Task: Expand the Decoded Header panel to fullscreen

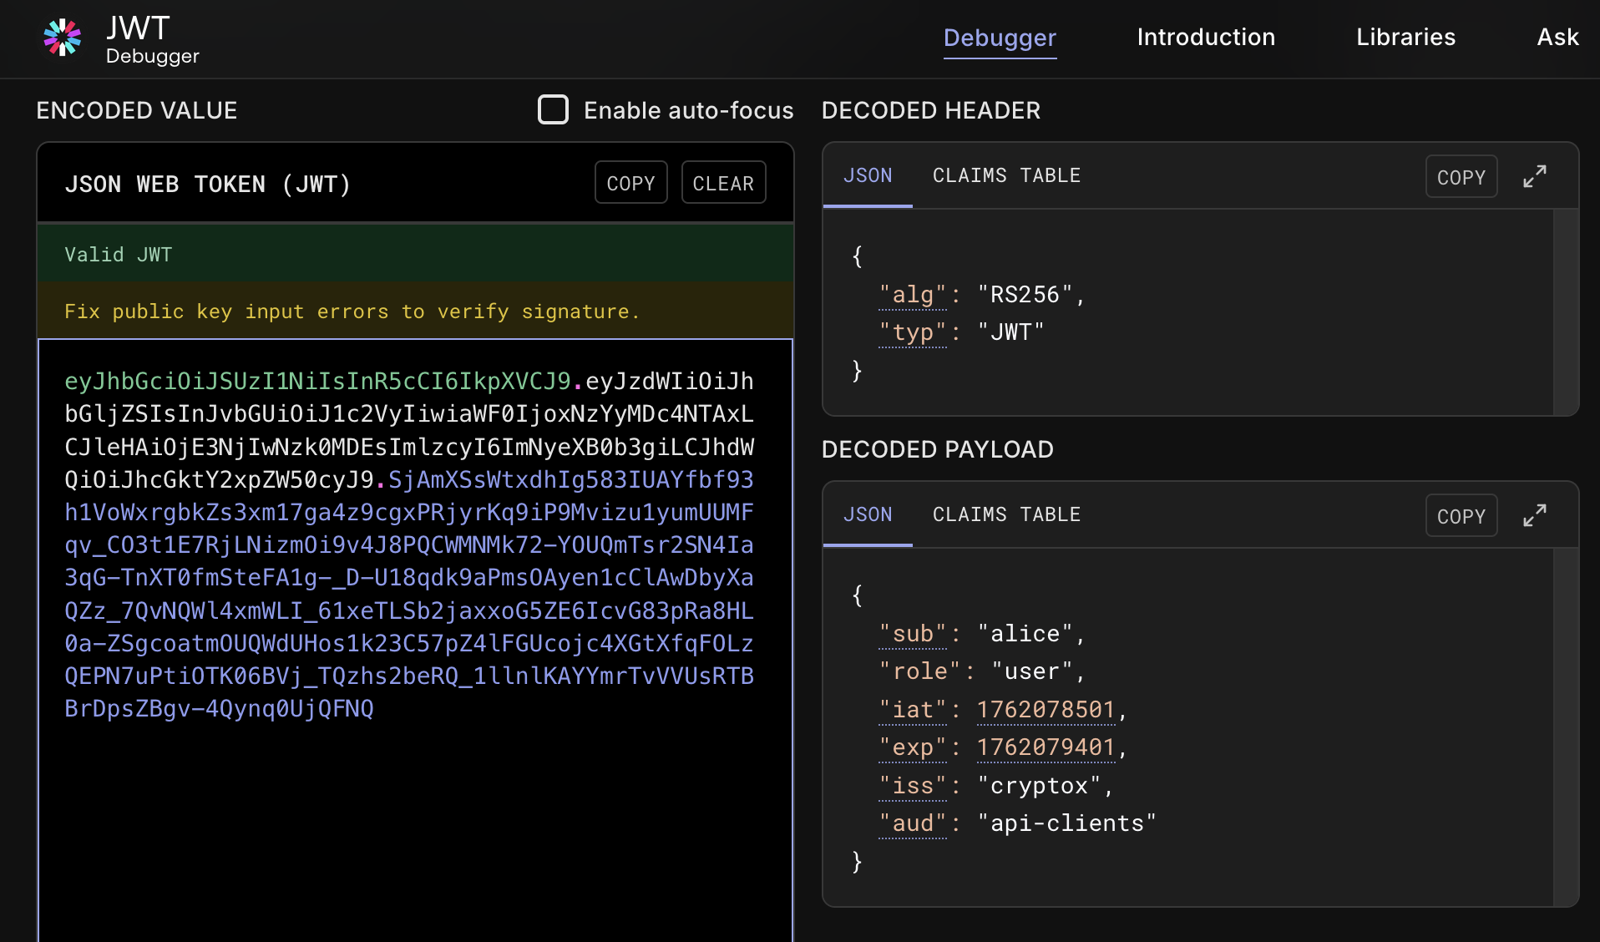Action: (x=1535, y=176)
